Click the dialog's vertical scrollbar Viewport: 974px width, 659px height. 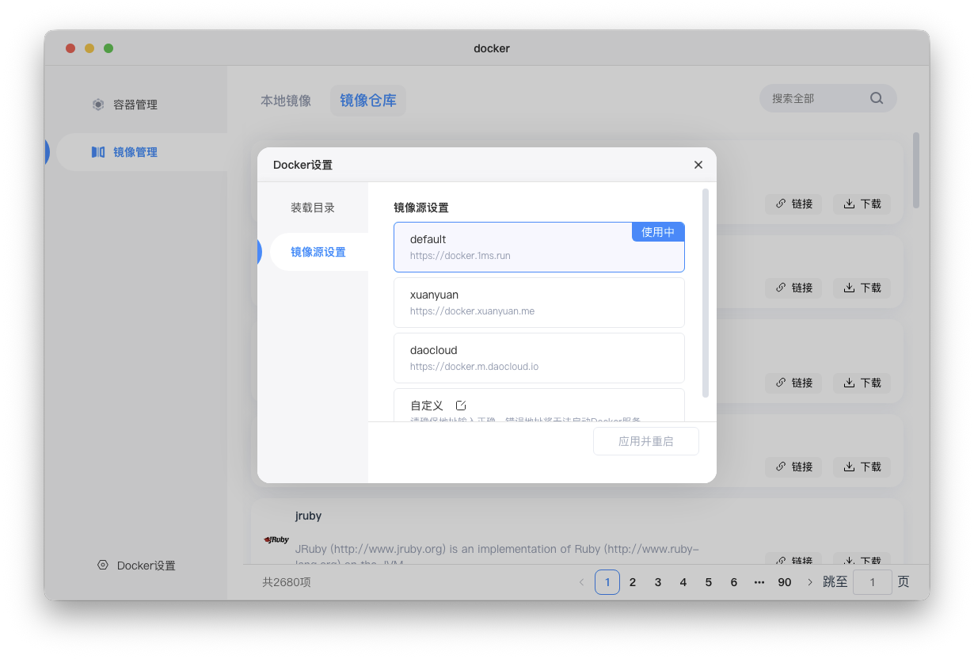705,293
